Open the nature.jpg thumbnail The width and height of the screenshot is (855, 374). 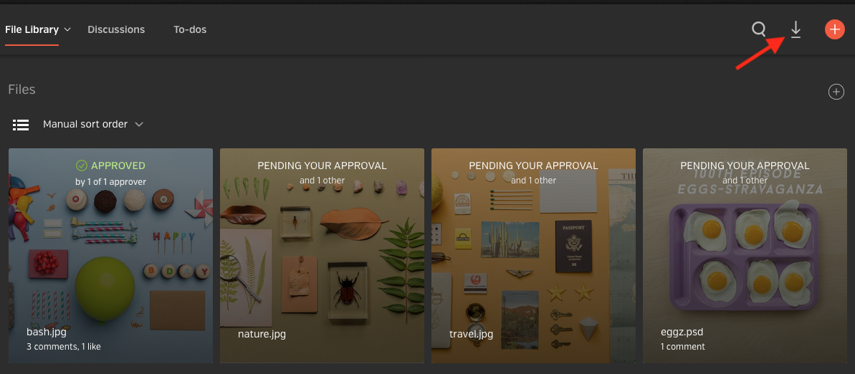tap(322, 256)
